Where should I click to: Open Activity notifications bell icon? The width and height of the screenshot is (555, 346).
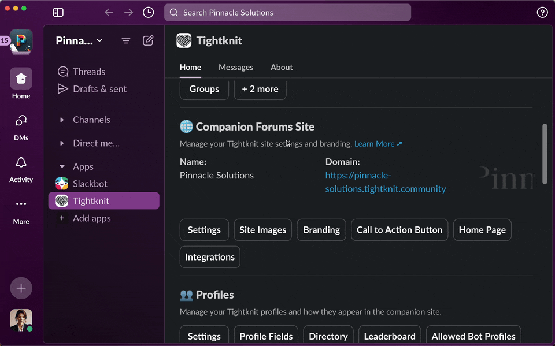[21, 166]
